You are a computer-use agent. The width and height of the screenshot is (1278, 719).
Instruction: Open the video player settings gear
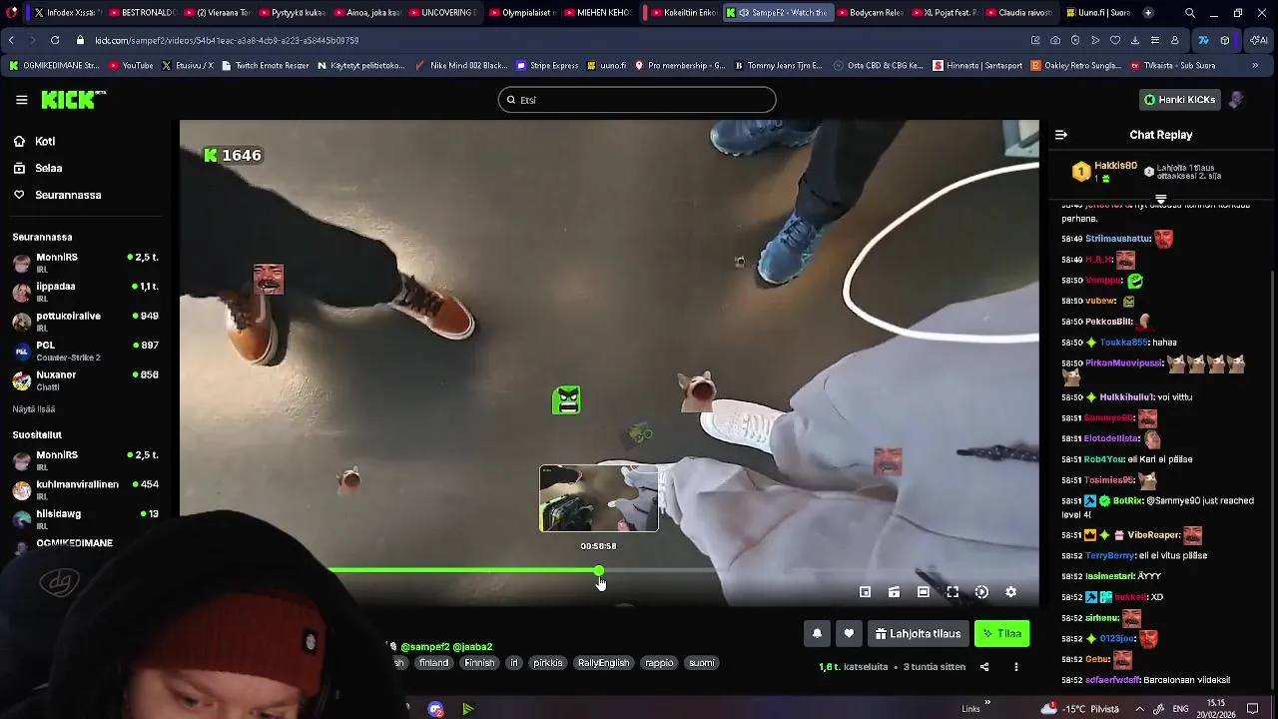pyautogui.click(x=1010, y=592)
